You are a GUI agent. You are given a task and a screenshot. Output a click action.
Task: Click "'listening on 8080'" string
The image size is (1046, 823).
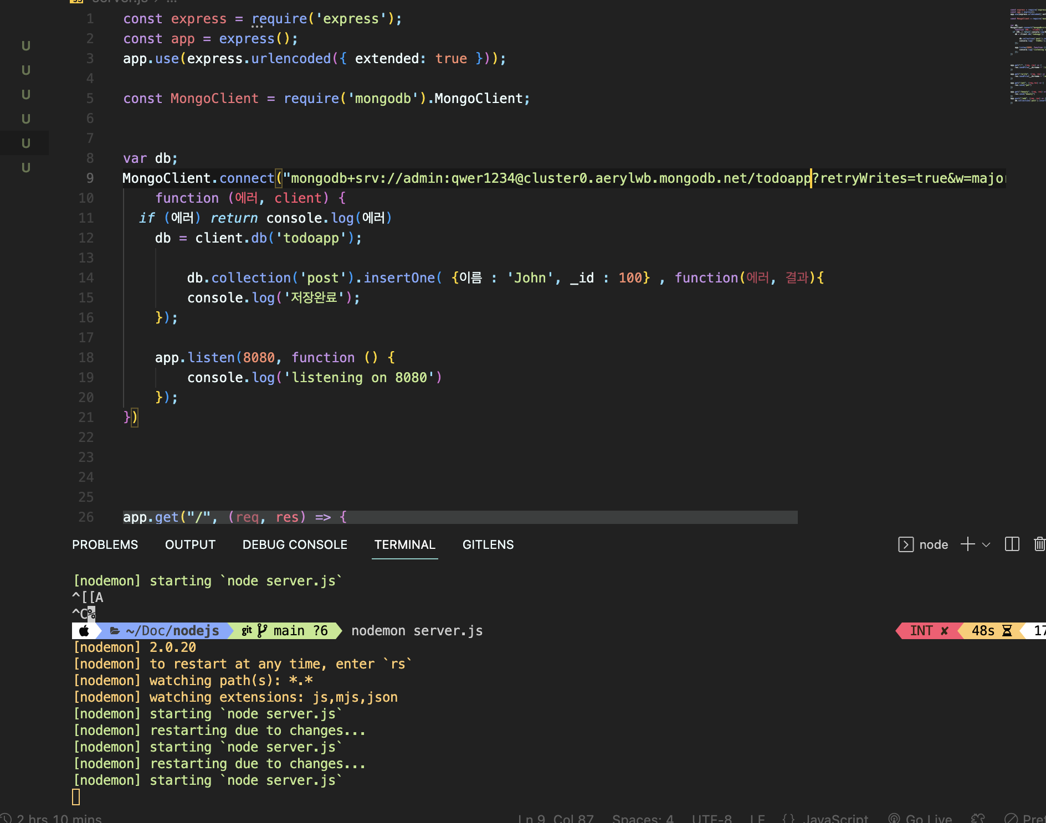359,378
